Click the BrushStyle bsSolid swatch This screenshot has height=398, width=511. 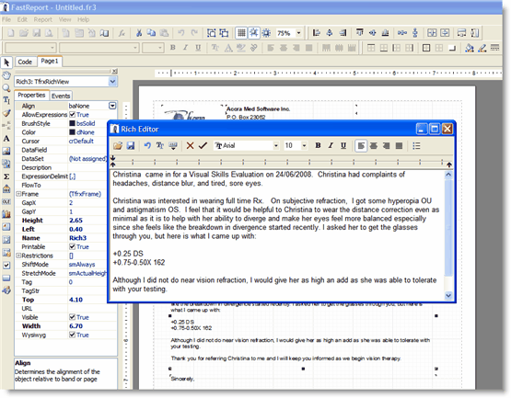pos(72,123)
